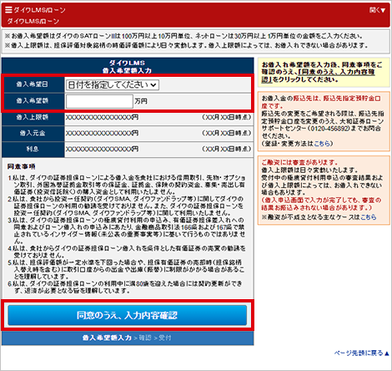This screenshot has height=371, width=392.
Task: Click the ダイワLMS 借入希望額入力 table header
Action: [x=128, y=67]
